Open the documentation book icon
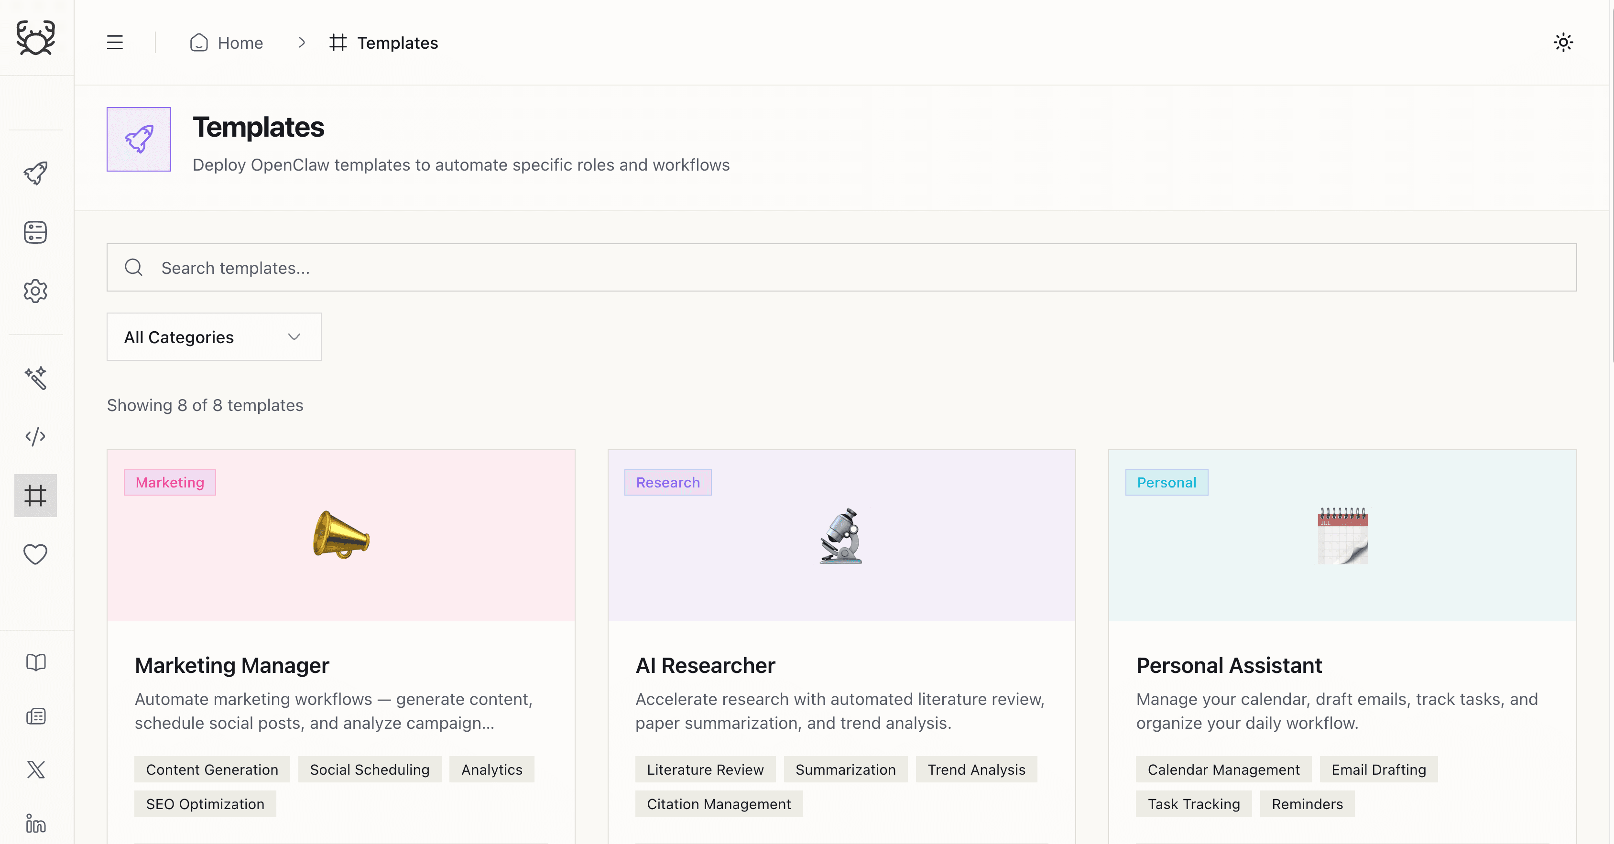1614x844 pixels. (x=35, y=662)
